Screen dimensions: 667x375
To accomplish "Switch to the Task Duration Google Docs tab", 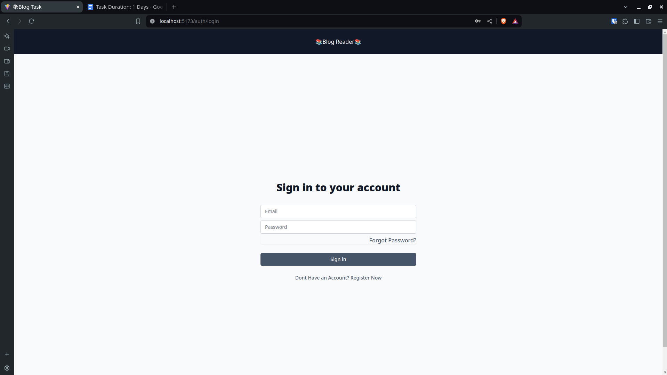I will tap(125, 7).
